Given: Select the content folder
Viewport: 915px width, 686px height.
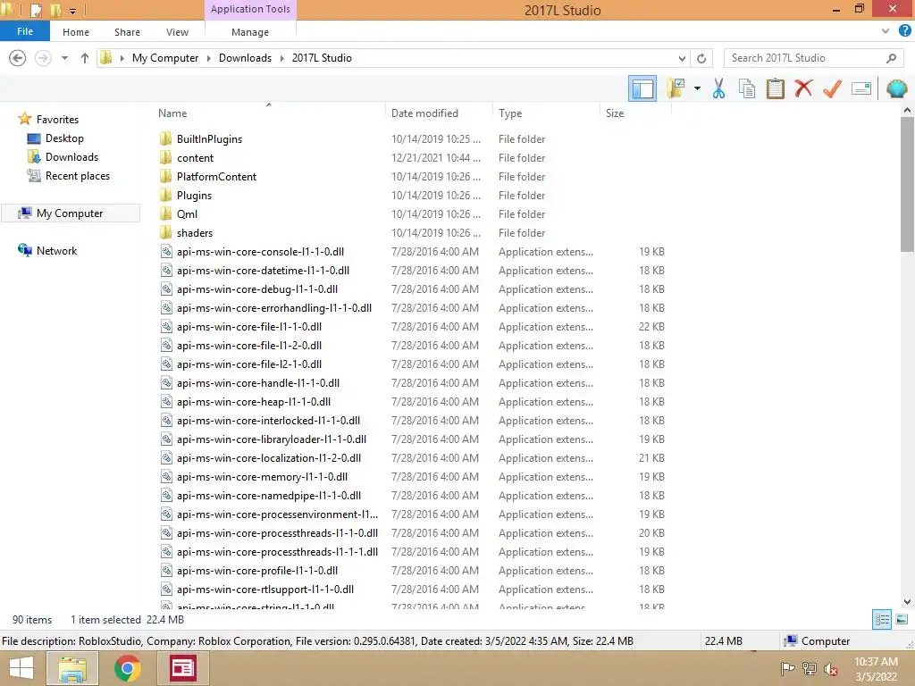Looking at the screenshot, I should [195, 157].
